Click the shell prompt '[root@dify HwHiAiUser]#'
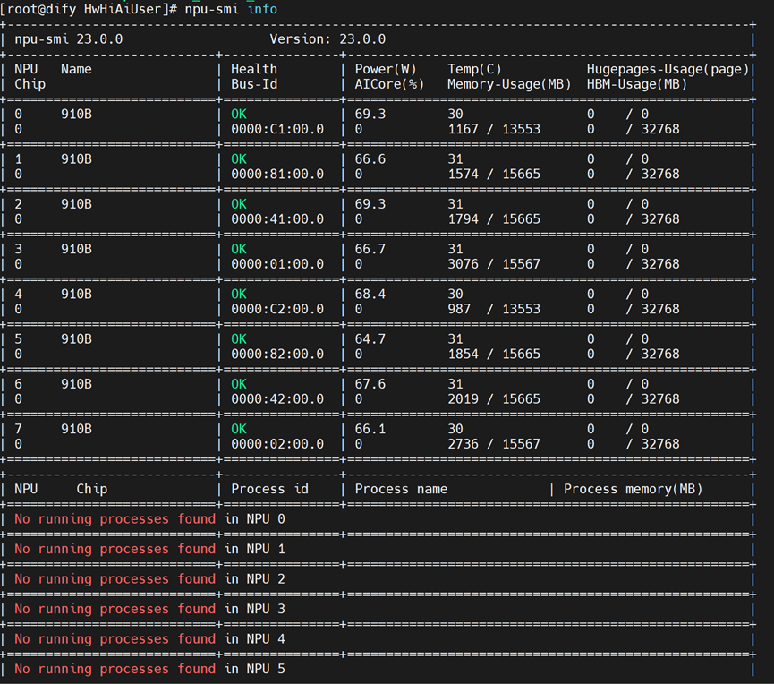774x684 pixels. 89,9
